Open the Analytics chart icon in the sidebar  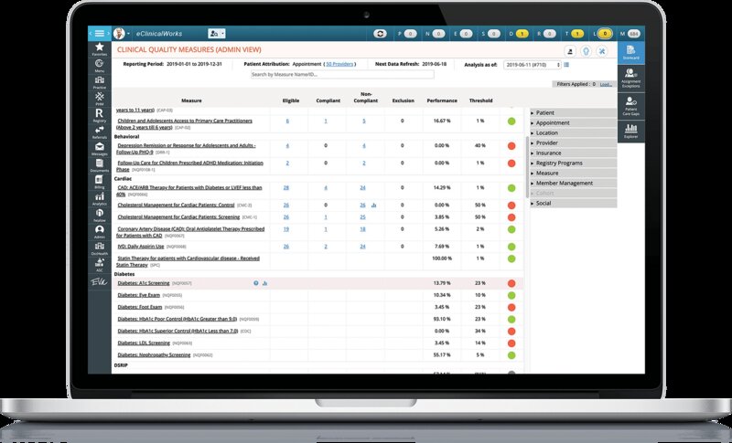tap(100, 199)
